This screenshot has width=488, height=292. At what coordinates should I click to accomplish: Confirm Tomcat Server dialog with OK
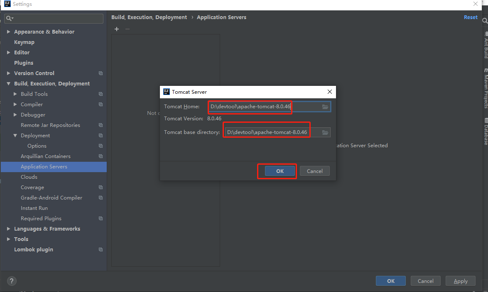pyautogui.click(x=280, y=171)
